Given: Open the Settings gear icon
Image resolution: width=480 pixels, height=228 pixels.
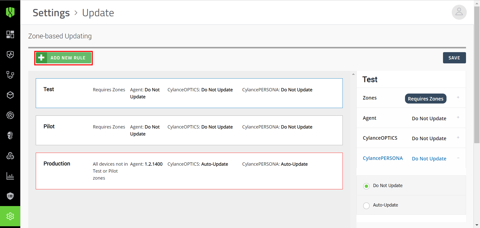Looking at the screenshot, I should (10, 216).
